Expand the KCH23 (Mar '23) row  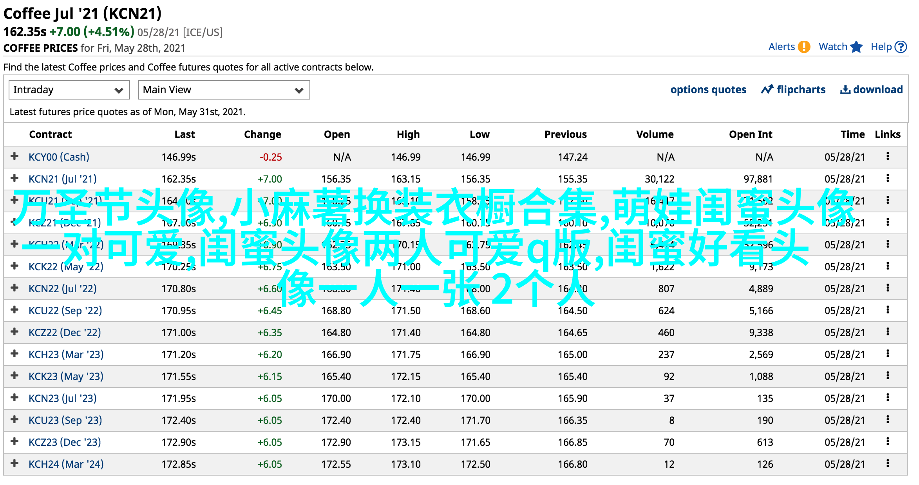14,354
